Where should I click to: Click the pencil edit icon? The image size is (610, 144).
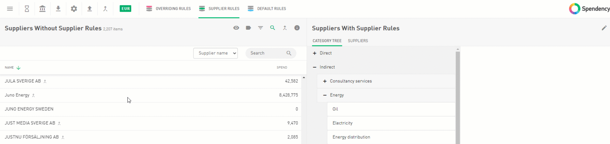coord(604,28)
